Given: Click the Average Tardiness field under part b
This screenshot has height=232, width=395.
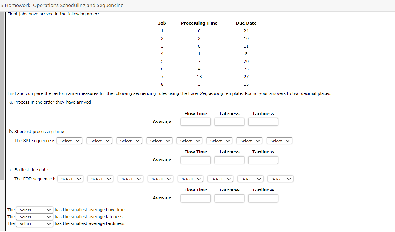Looking at the screenshot, I should tap(263, 160).
